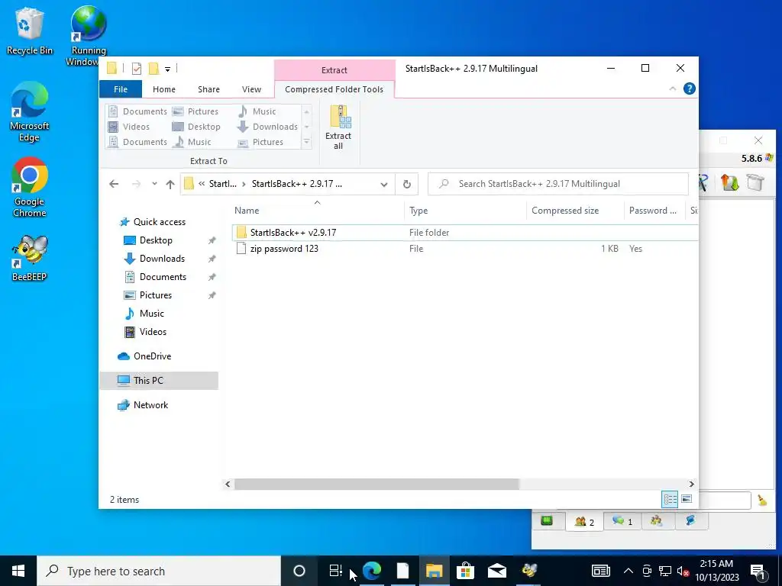Click the horizontal scrollbar's left arrow
The height and width of the screenshot is (586, 782).
click(x=228, y=484)
